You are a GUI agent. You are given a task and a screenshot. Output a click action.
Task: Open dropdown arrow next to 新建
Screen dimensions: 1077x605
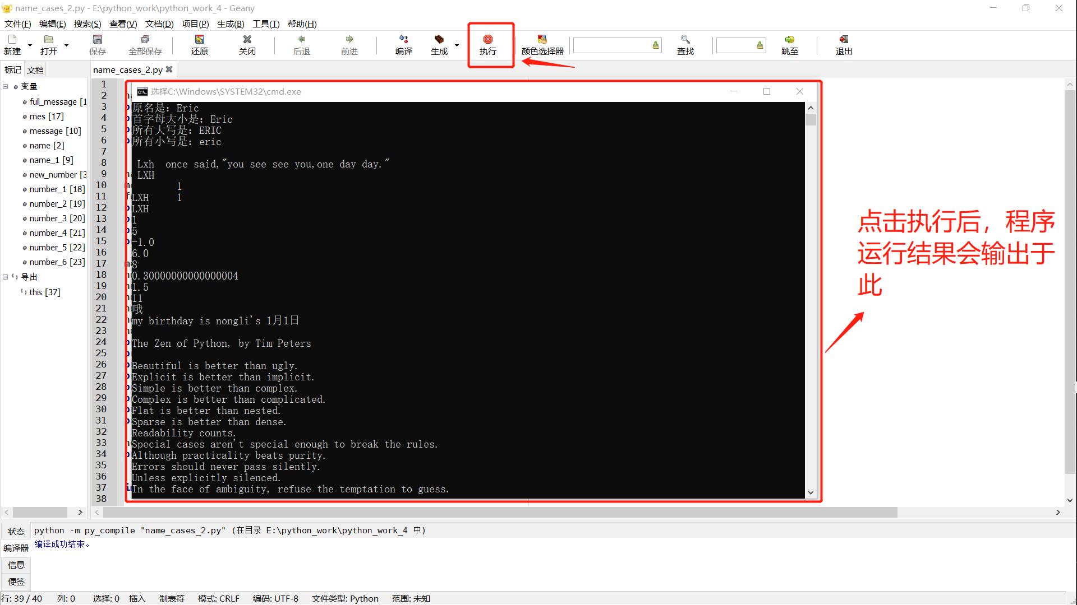(30, 45)
